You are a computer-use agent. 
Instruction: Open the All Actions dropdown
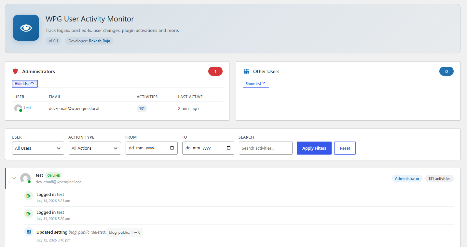pos(95,148)
